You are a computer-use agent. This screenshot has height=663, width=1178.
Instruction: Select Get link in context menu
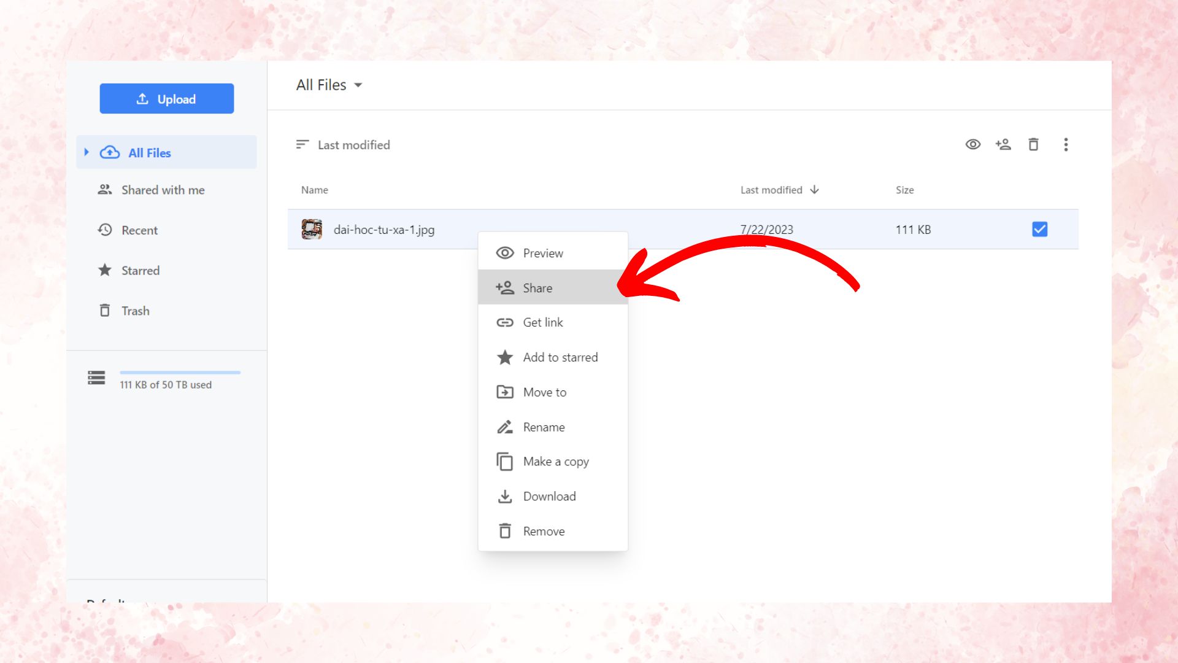click(x=542, y=322)
